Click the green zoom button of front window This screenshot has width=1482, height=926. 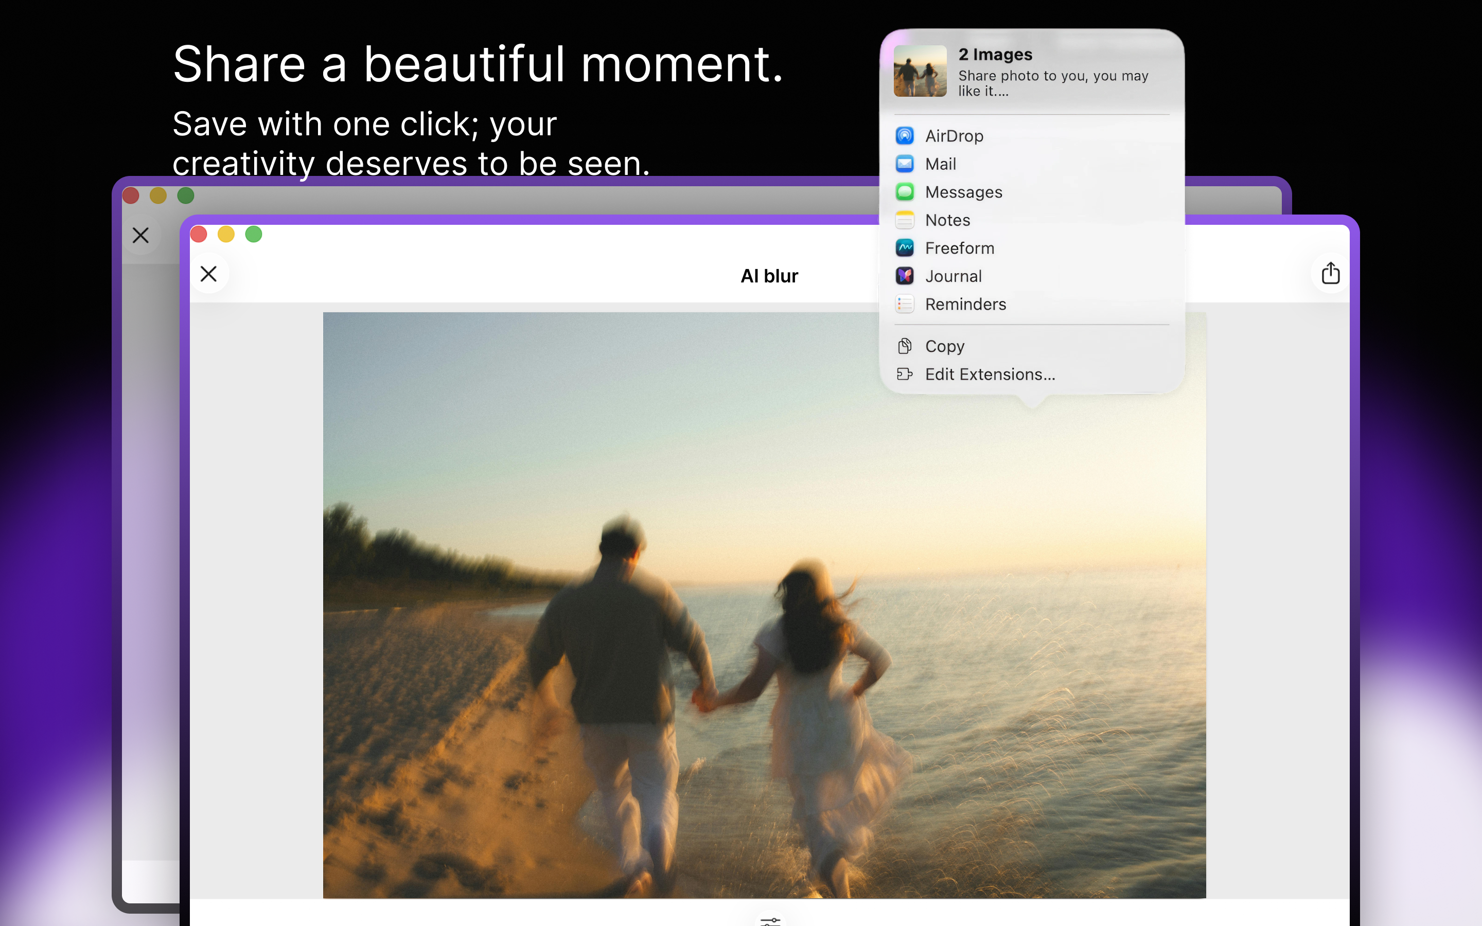coord(254,234)
